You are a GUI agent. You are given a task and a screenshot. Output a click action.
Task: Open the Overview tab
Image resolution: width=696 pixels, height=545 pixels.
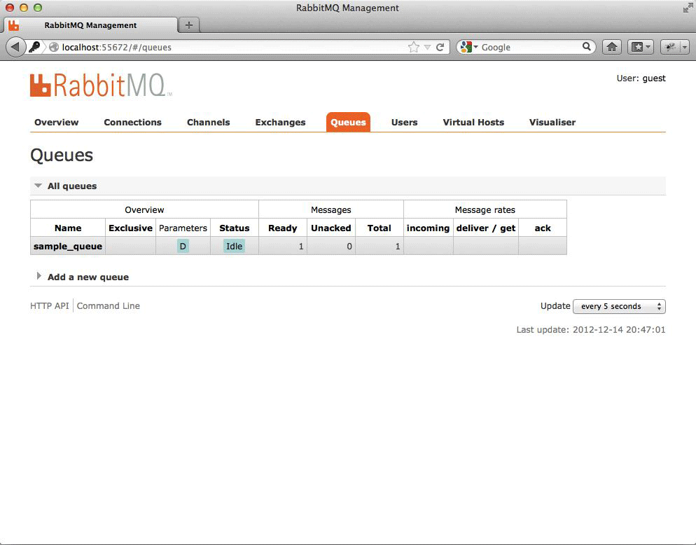[x=57, y=122]
